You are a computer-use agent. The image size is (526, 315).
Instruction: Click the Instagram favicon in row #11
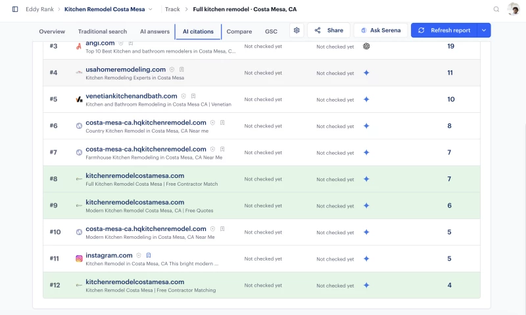(x=79, y=259)
